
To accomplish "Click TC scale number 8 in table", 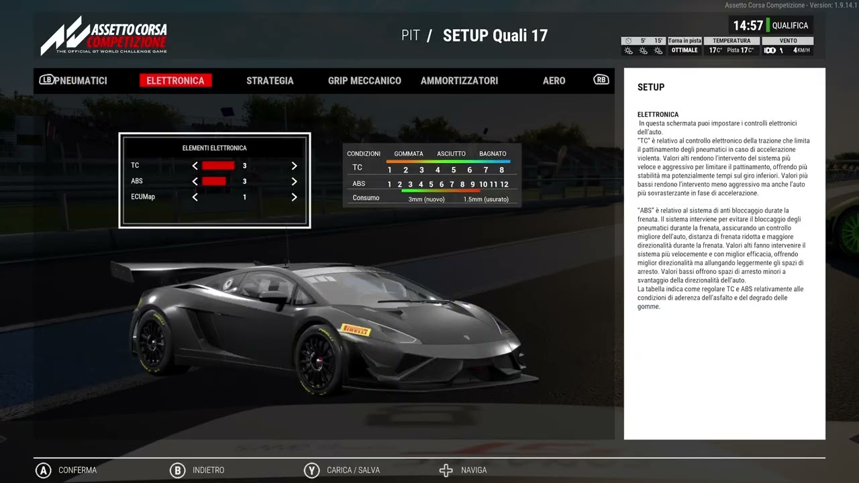I will pyautogui.click(x=501, y=170).
